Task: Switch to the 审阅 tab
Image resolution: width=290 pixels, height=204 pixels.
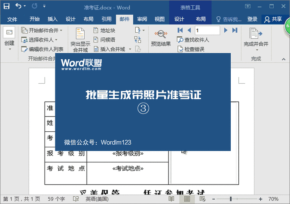Action: (142, 19)
